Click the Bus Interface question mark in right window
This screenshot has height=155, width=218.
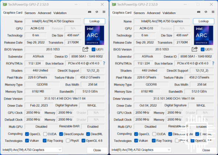coord(213,63)
